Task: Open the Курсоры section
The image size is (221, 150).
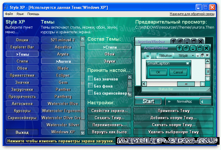Action: click(22, 110)
